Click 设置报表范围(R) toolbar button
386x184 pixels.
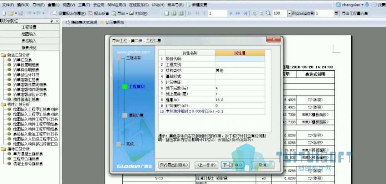(x=69, y=14)
